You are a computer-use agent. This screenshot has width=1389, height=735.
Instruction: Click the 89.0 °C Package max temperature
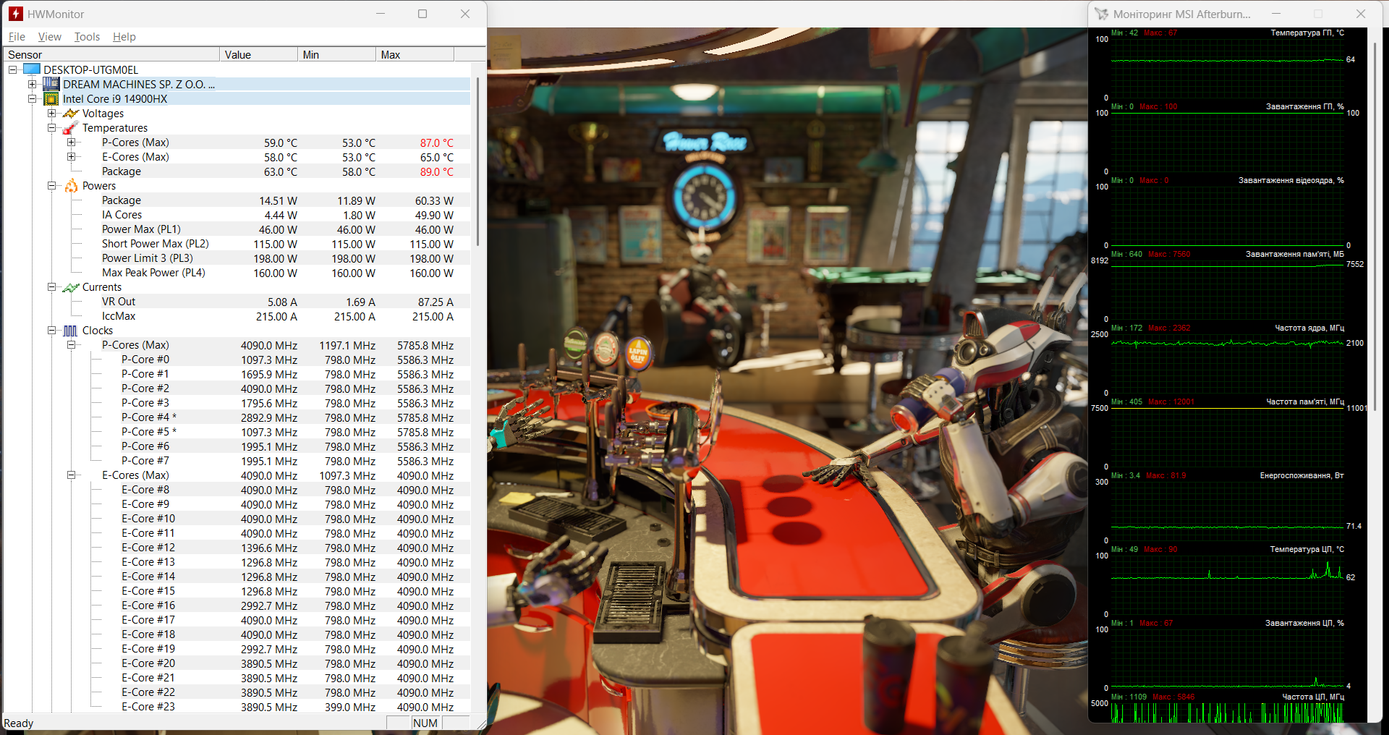click(x=436, y=171)
